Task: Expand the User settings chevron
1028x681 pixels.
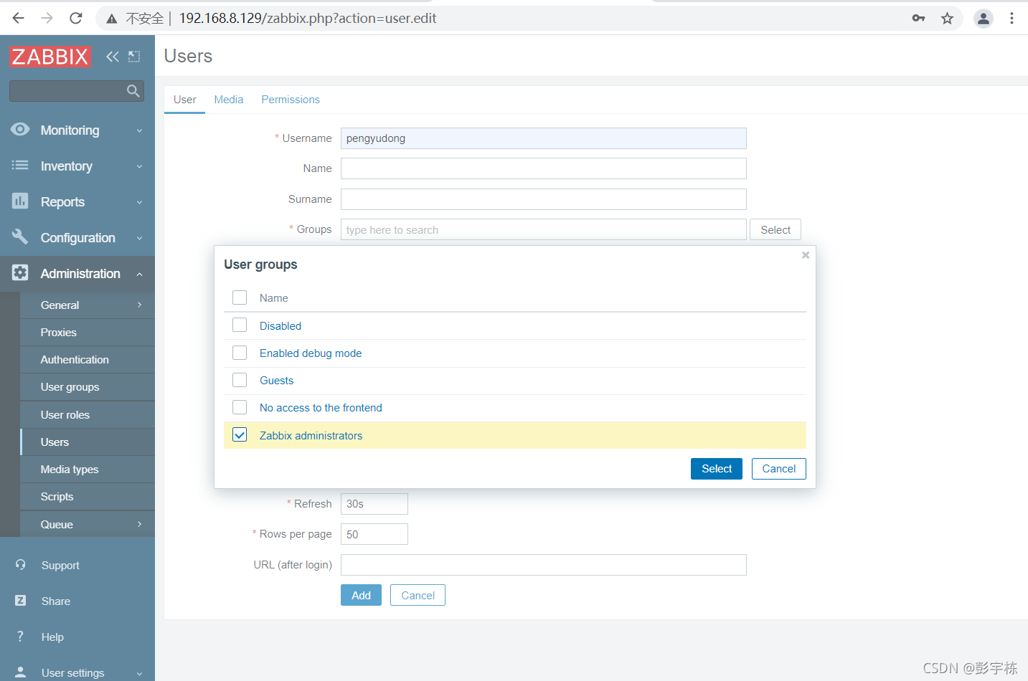Action: coord(140,673)
